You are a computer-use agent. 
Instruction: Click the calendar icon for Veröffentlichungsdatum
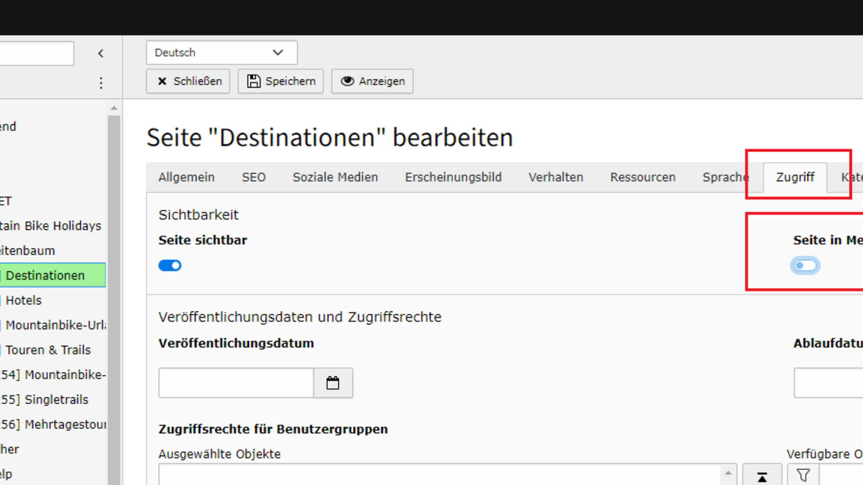coord(333,383)
